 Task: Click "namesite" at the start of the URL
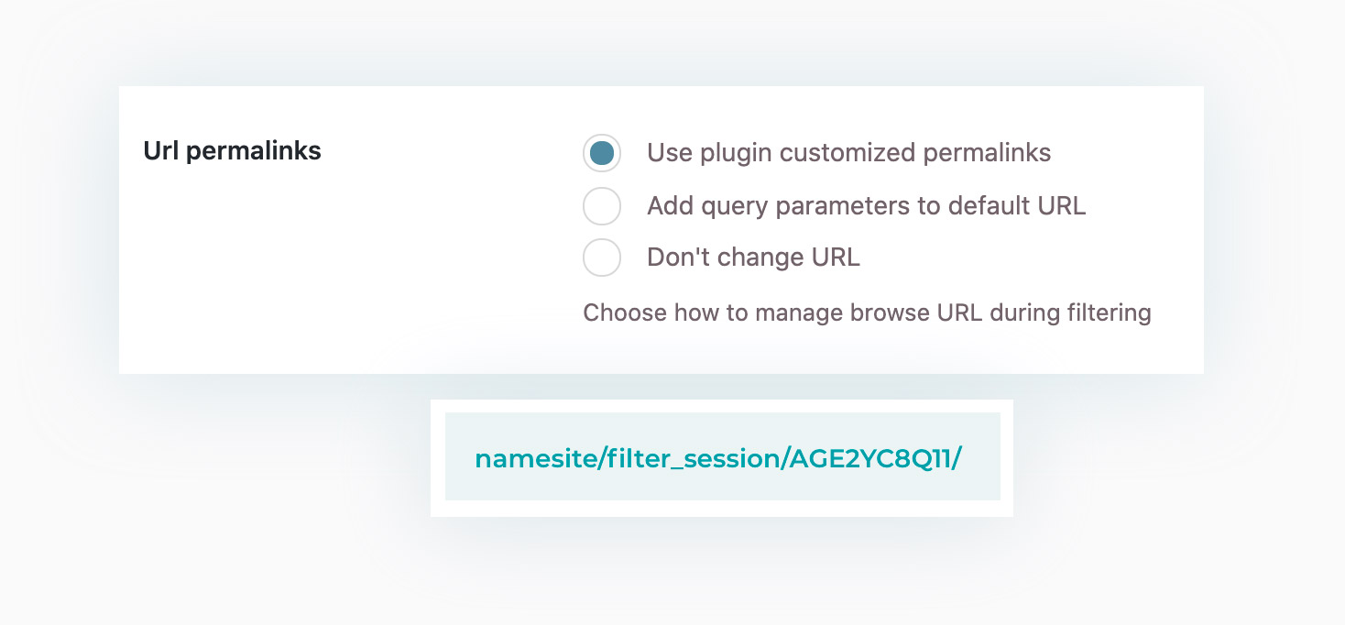click(x=536, y=459)
